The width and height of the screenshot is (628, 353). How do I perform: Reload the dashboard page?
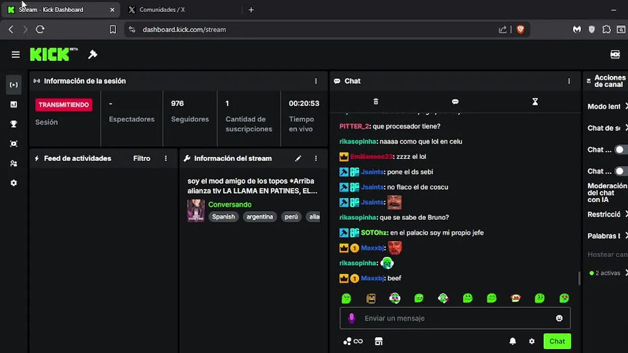click(x=40, y=29)
